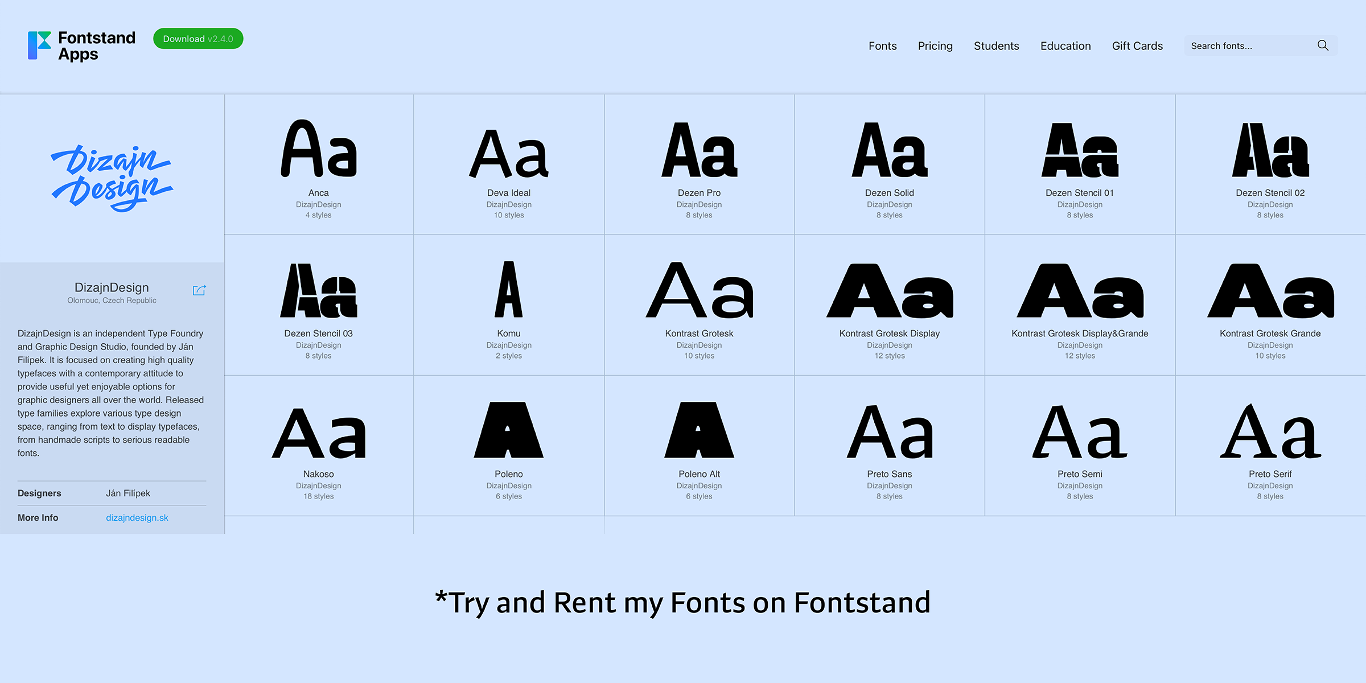
Task: Open the Education page
Action: coord(1065,46)
